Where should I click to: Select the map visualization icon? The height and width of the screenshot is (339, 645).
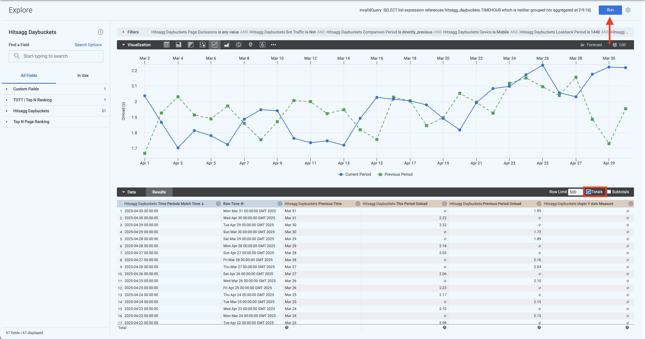pos(251,45)
